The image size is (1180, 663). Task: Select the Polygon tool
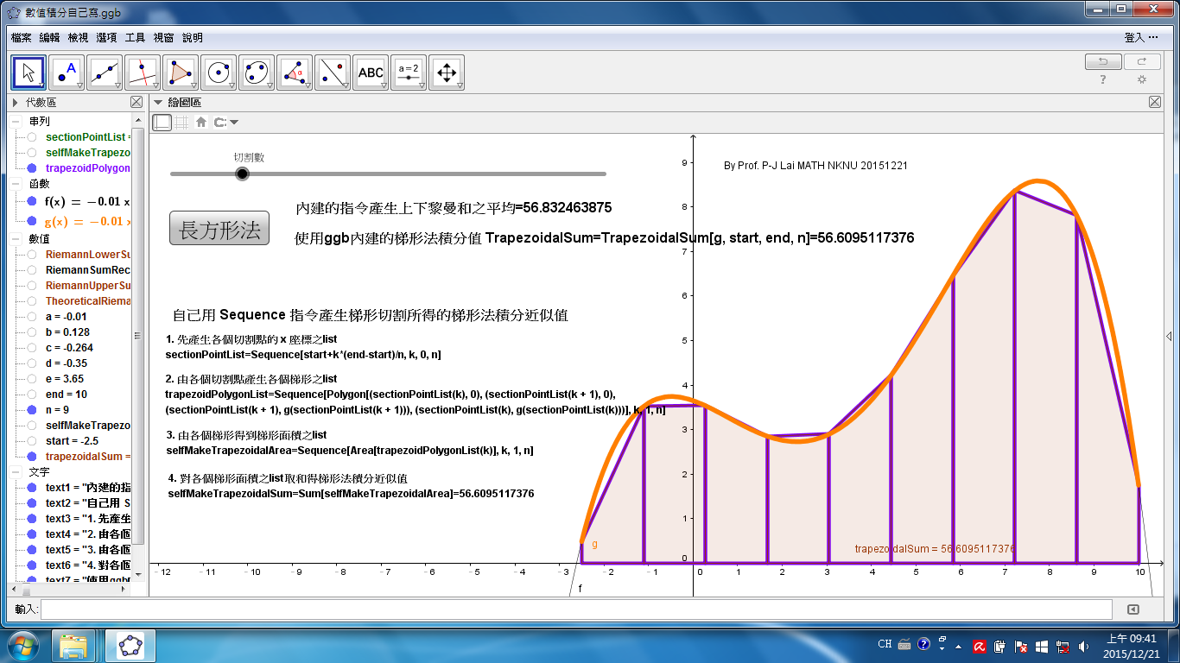pyautogui.click(x=180, y=73)
